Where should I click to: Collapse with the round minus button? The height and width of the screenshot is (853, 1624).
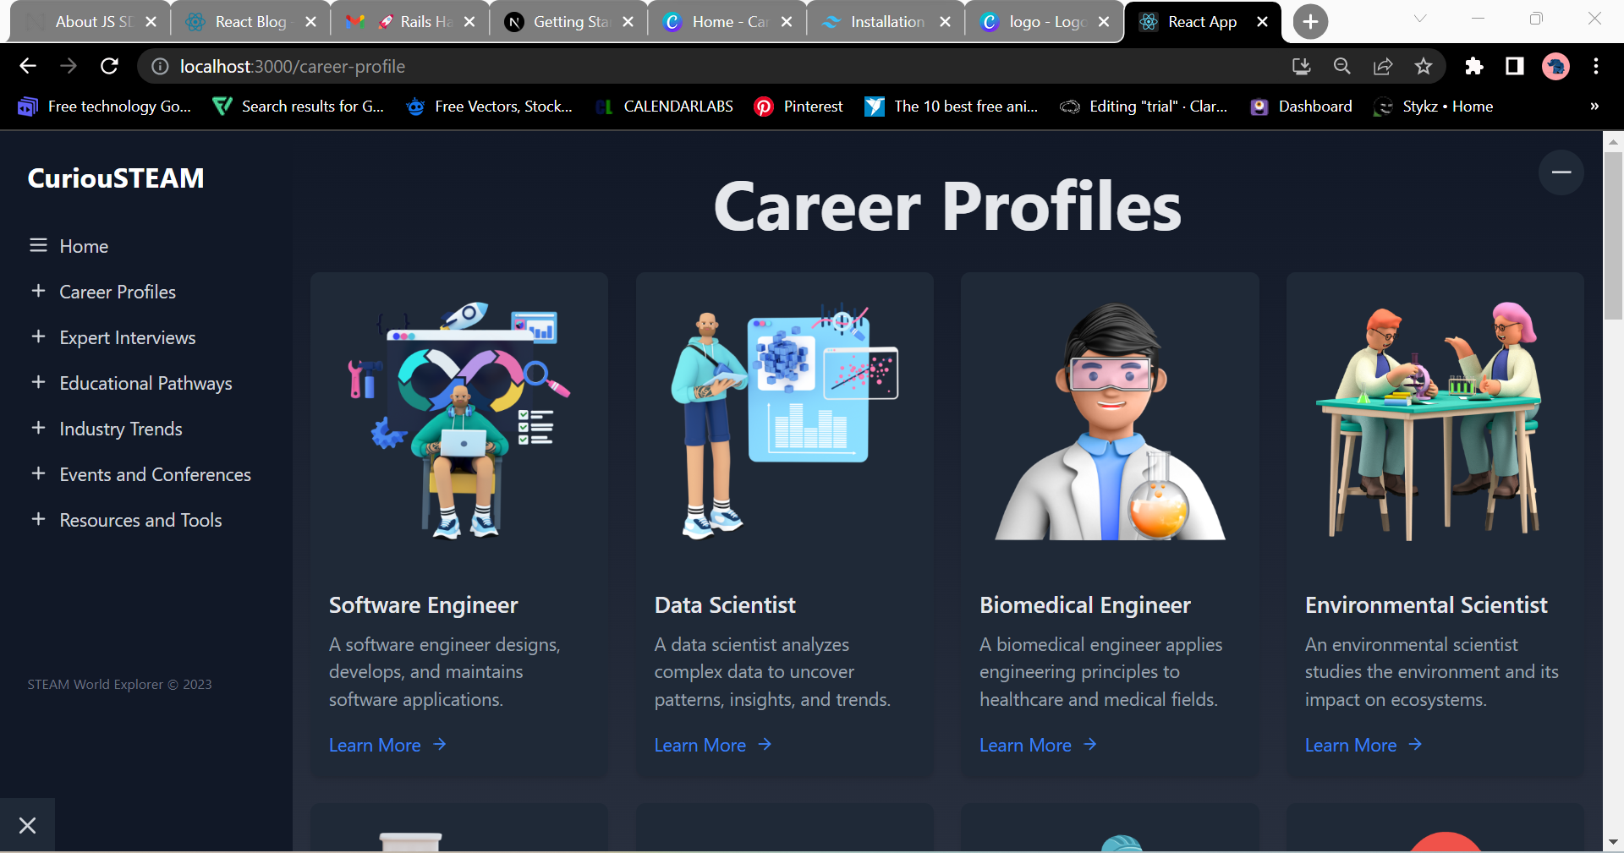pyautogui.click(x=1561, y=172)
